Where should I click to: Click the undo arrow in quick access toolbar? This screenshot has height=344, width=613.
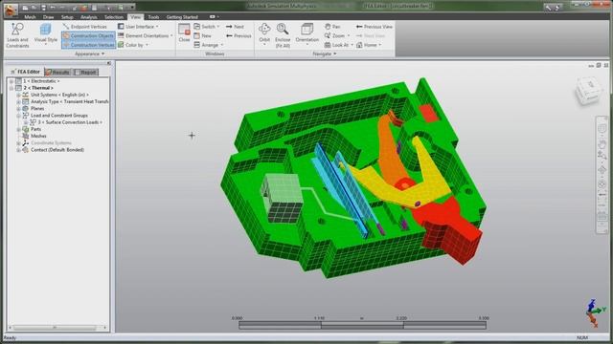point(53,8)
